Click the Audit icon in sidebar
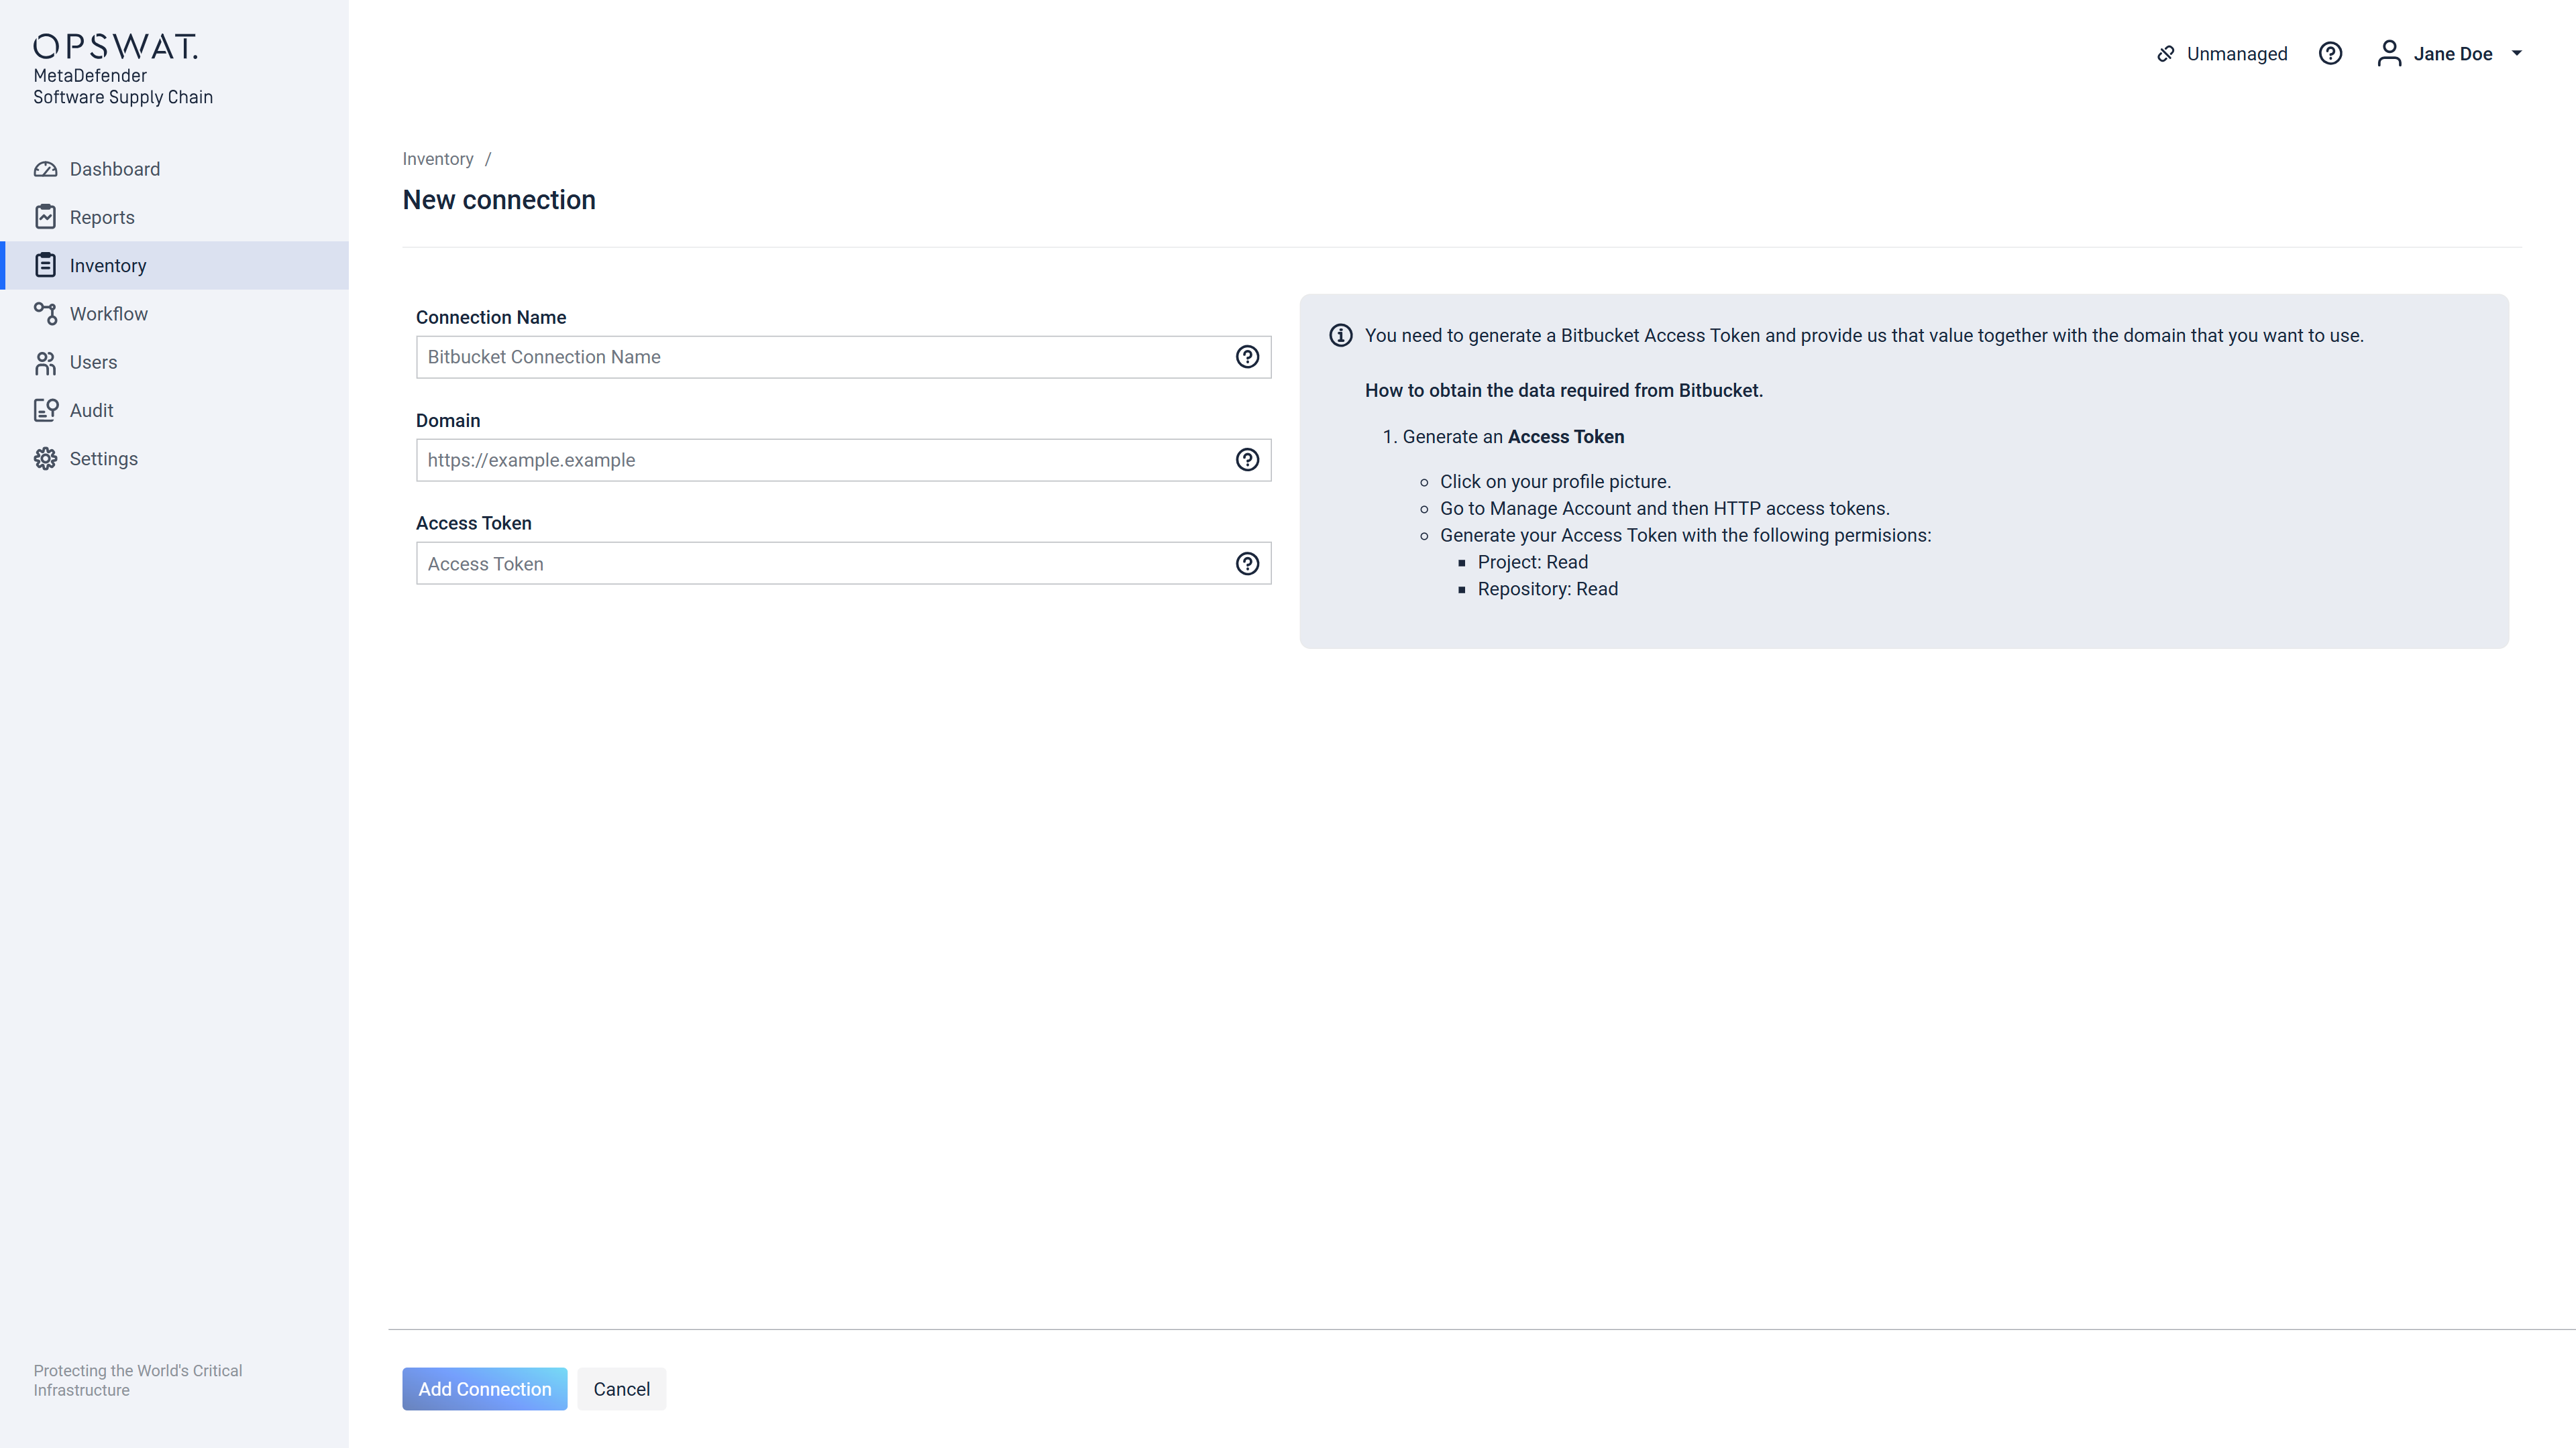Screen dimensions: 2576x1448 coord(45,411)
